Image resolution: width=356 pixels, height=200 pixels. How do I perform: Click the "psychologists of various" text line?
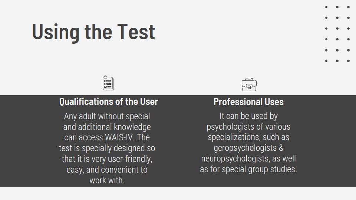[248, 127]
